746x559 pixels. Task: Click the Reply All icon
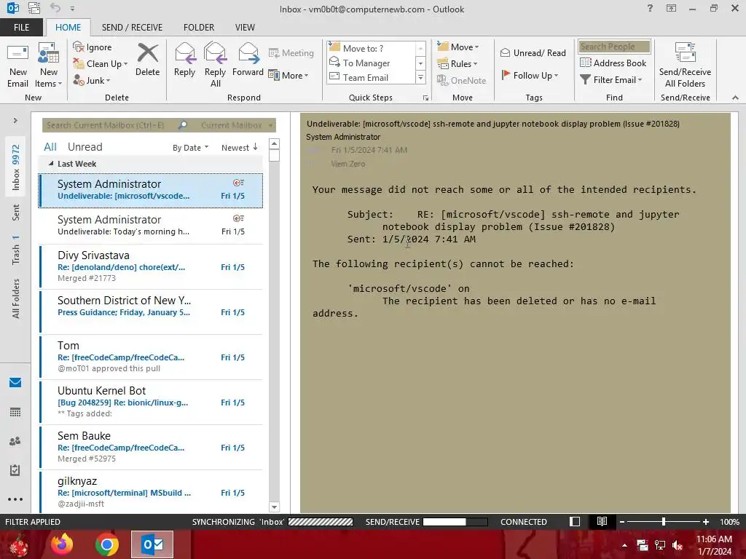pyautogui.click(x=215, y=52)
